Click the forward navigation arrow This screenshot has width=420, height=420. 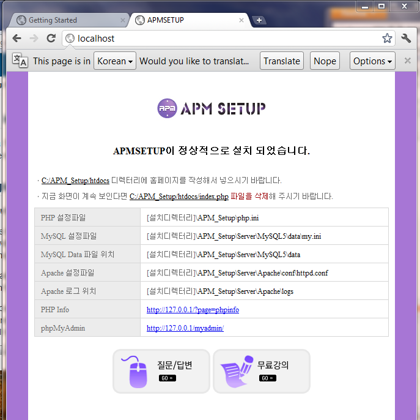pos(34,39)
